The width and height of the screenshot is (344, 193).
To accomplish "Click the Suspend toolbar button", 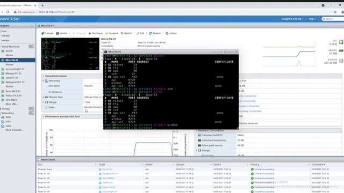I will (x=112, y=33).
